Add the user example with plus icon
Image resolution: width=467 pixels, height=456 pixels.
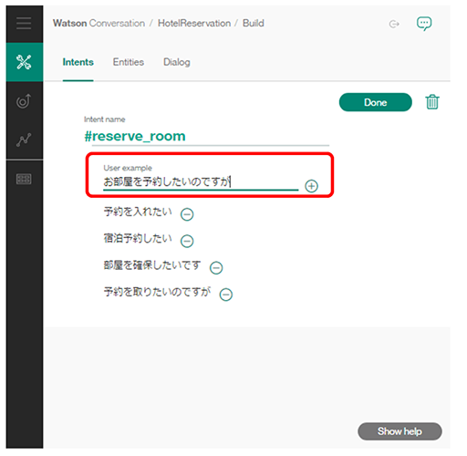pyautogui.click(x=311, y=186)
